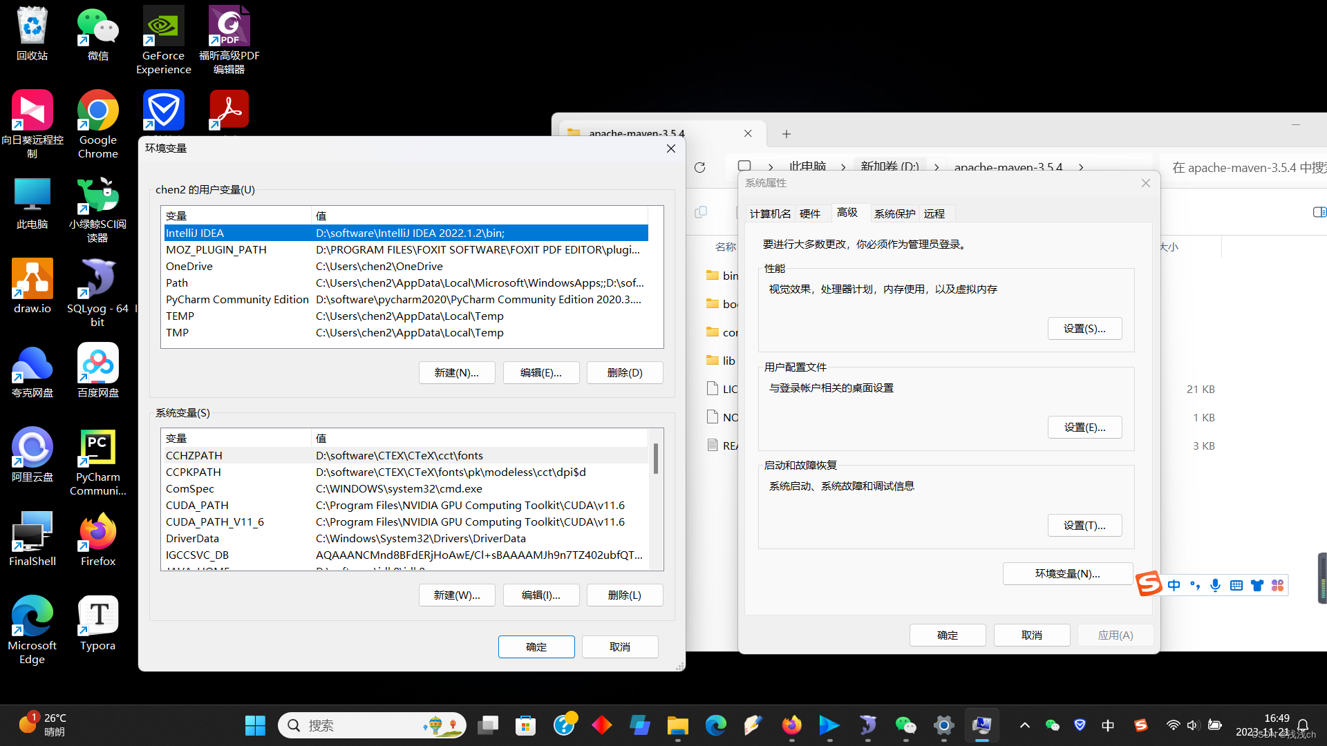
Task: Click 删除(D) for user variables
Action: (x=625, y=373)
